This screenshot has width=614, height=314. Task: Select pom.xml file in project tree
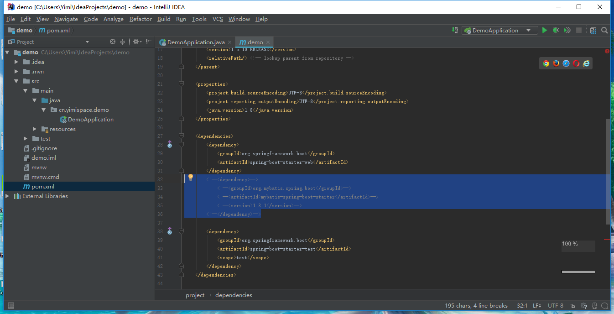(x=39, y=186)
